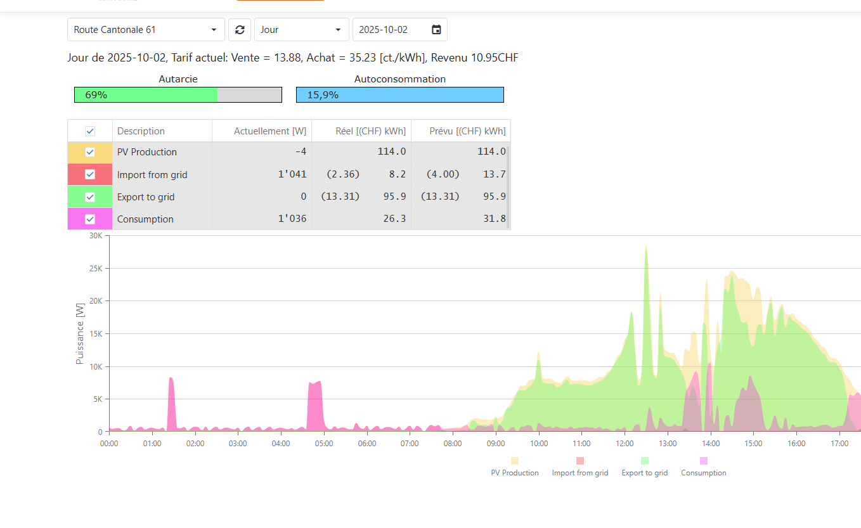Viewport: 861px width, 528px height.
Task: Click the Export to grid row label
Action: [146, 197]
